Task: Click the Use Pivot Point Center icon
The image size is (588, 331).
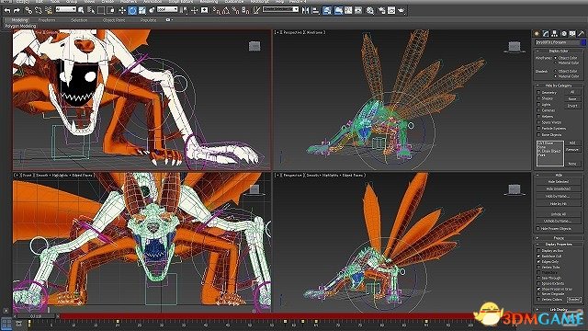Action: 184,10
